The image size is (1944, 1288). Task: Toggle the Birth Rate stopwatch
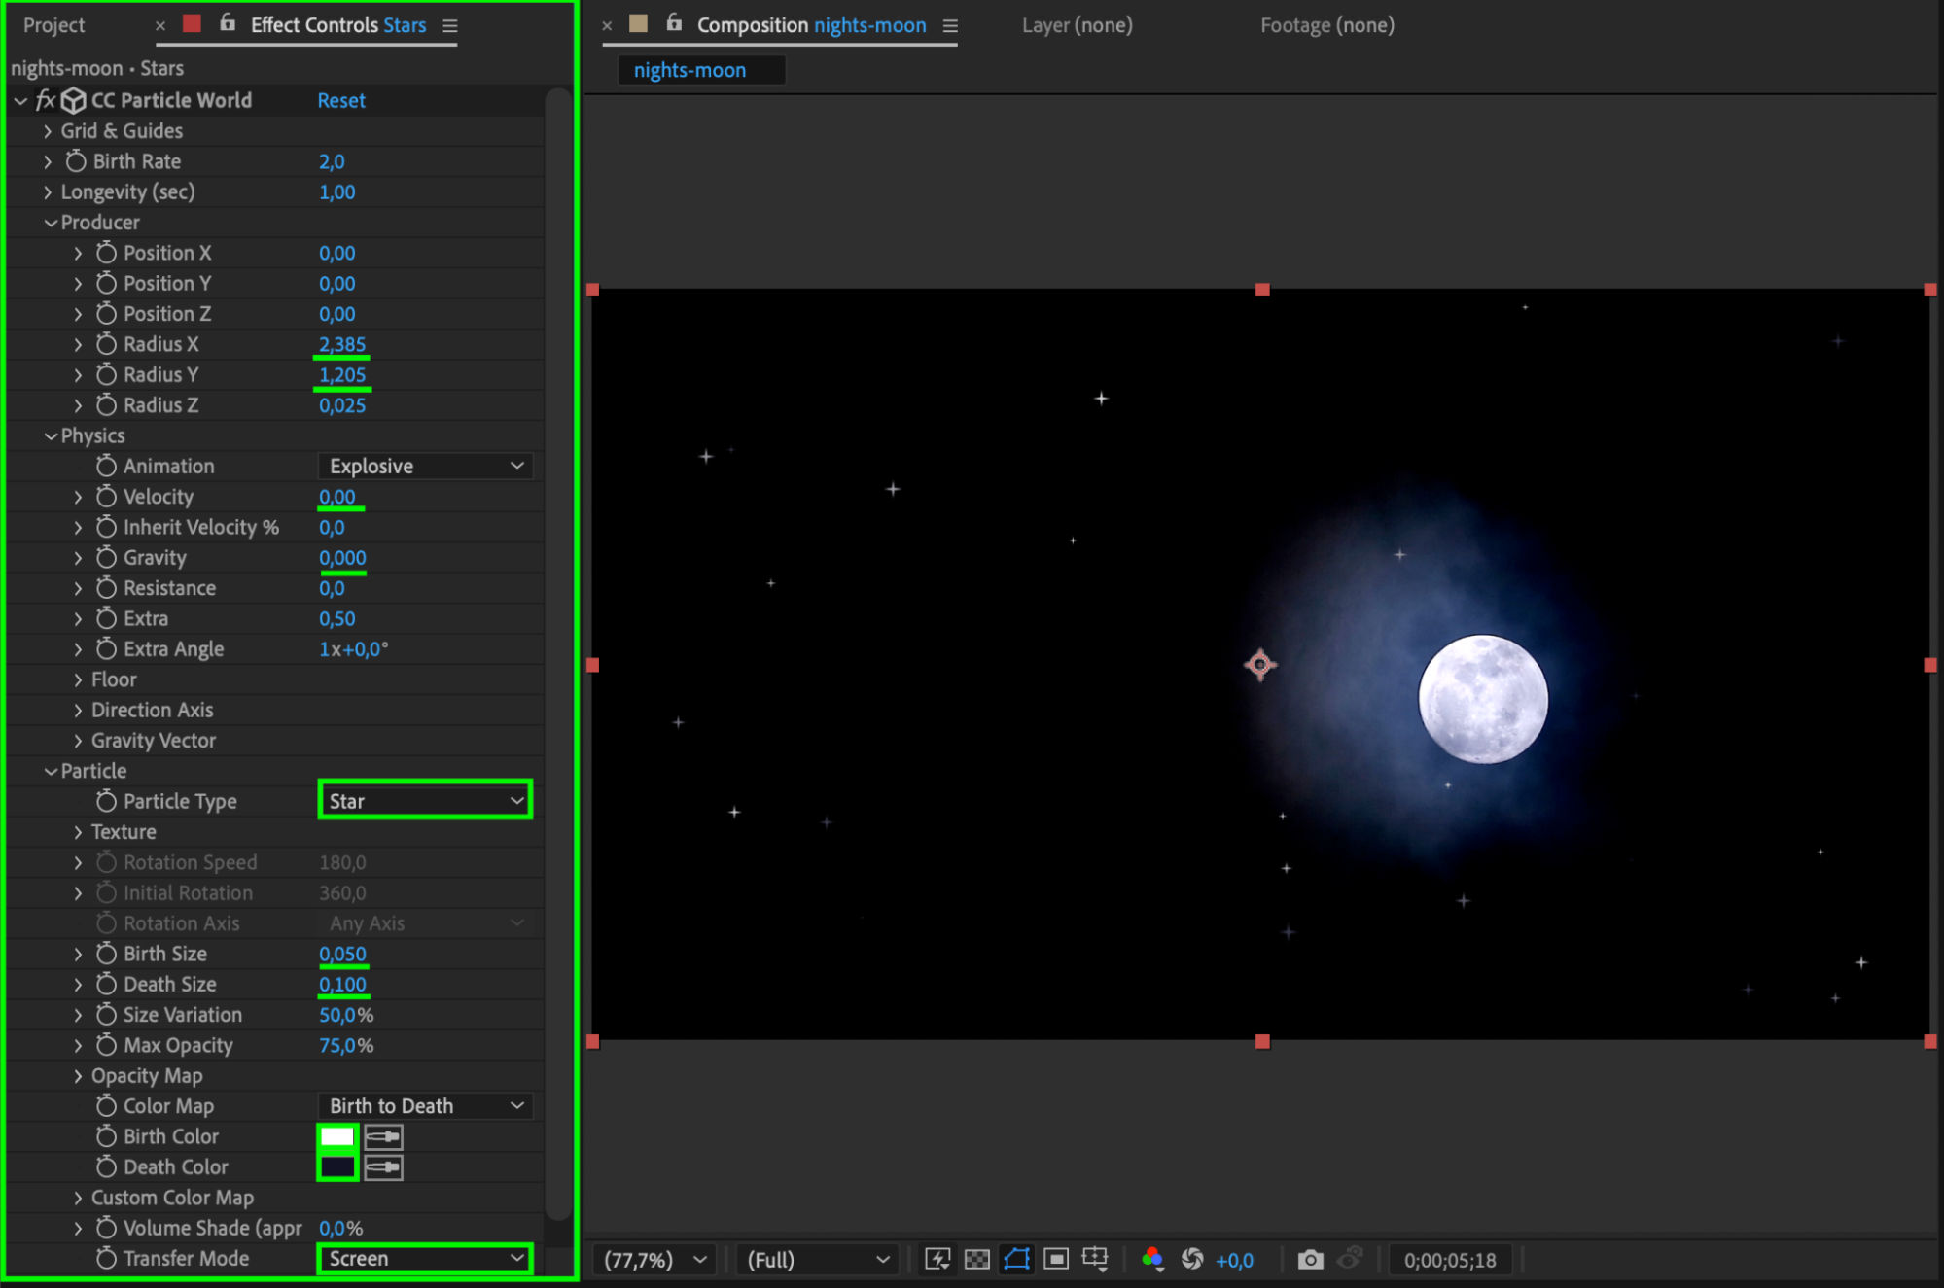click(76, 161)
